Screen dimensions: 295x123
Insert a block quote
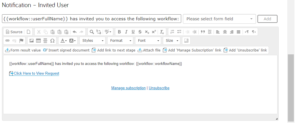tap(203, 32)
